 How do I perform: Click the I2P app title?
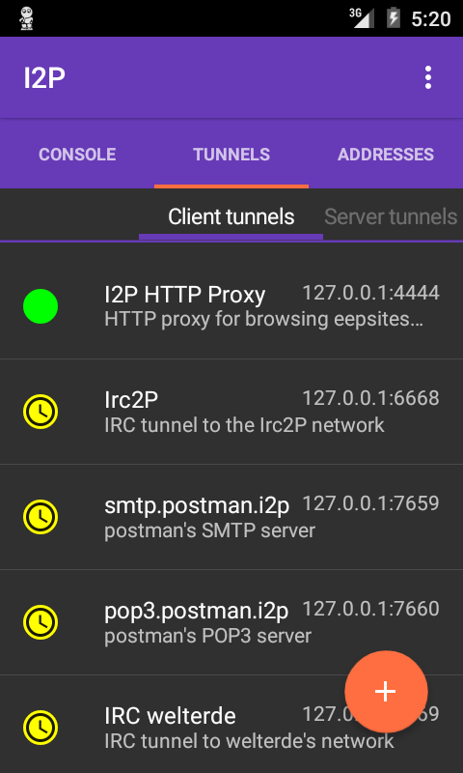click(x=44, y=77)
